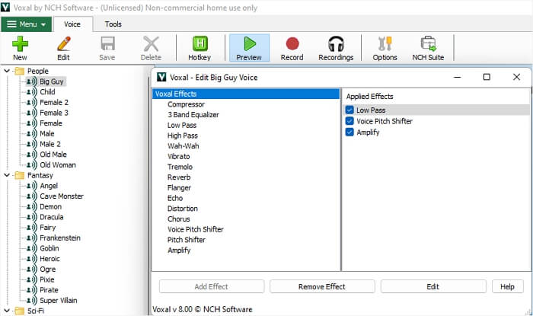Click the Remove Effect button
Image resolution: width=533 pixels, height=316 pixels.
[x=322, y=286]
